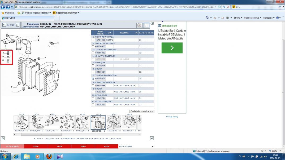Click the first EPER red breadcrumb

(x=36, y=146)
